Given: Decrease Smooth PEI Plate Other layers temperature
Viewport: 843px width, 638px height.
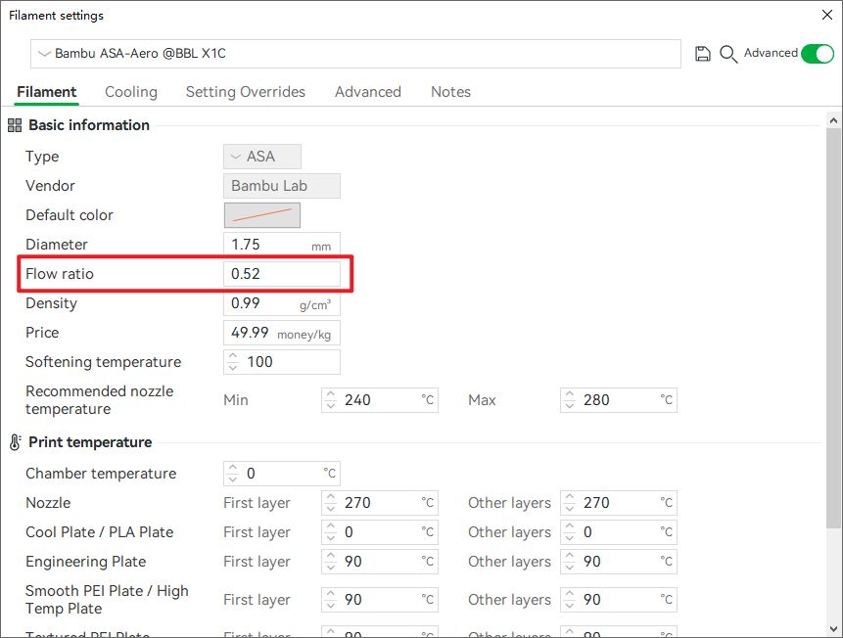Looking at the screenshot, I should click(570, 606).
